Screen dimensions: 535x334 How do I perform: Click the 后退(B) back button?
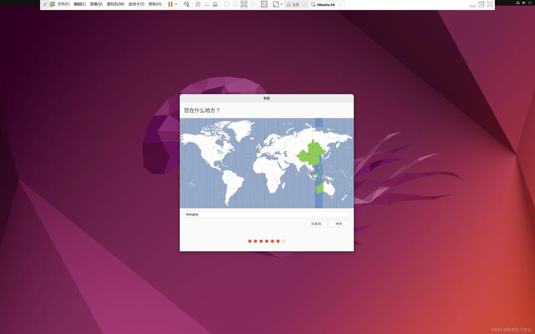[x=316, y=224]
